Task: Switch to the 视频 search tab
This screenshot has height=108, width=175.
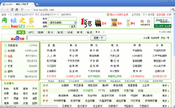Action: pos(41,32)
